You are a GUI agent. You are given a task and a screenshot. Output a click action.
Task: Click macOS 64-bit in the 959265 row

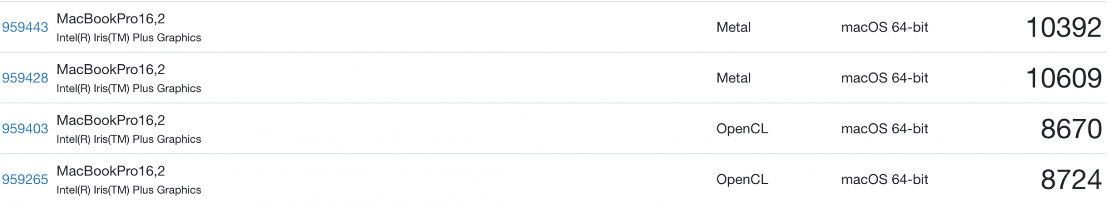point(884,180)
